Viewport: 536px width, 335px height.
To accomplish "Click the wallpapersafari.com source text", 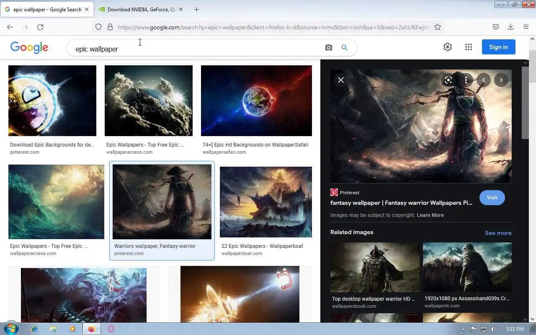I will [x=224, y=152].
